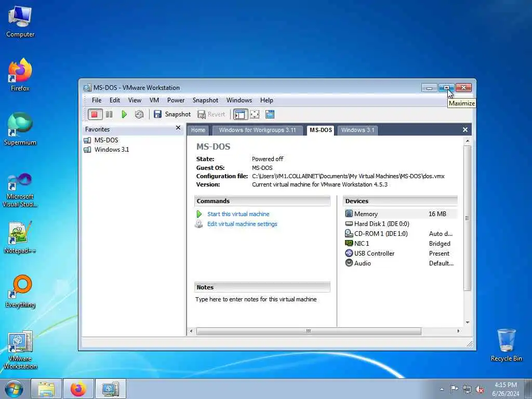Switch to the Home tab
The height and width of the screenshot is (399, 532).
point(198,130)
